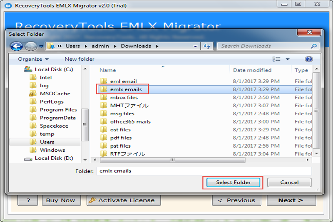Click the Refresh icon next to address bar
The height and width of the screenshot is (222, 333).
pyautogui.click(x=207, y=46)
